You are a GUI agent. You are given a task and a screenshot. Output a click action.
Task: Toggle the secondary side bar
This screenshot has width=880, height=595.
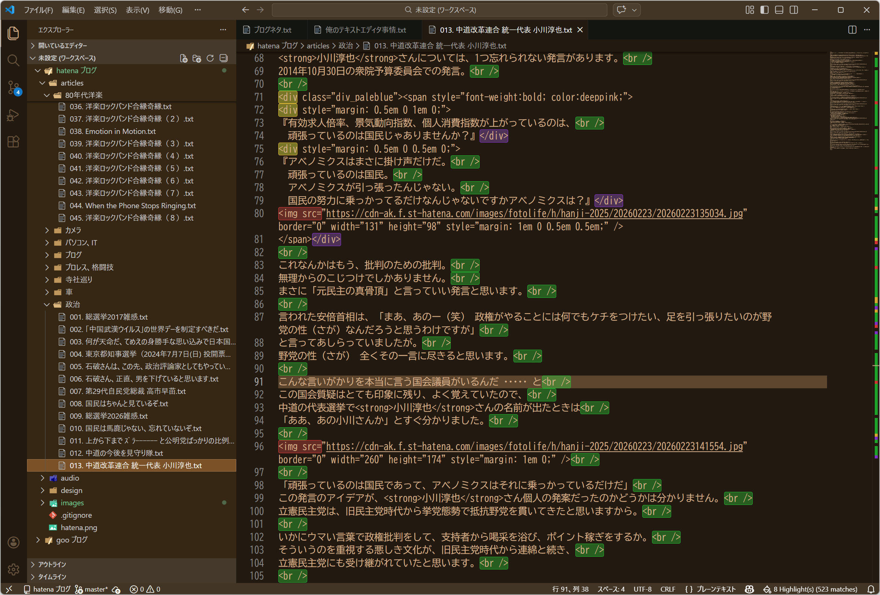[x=794, y=10]
